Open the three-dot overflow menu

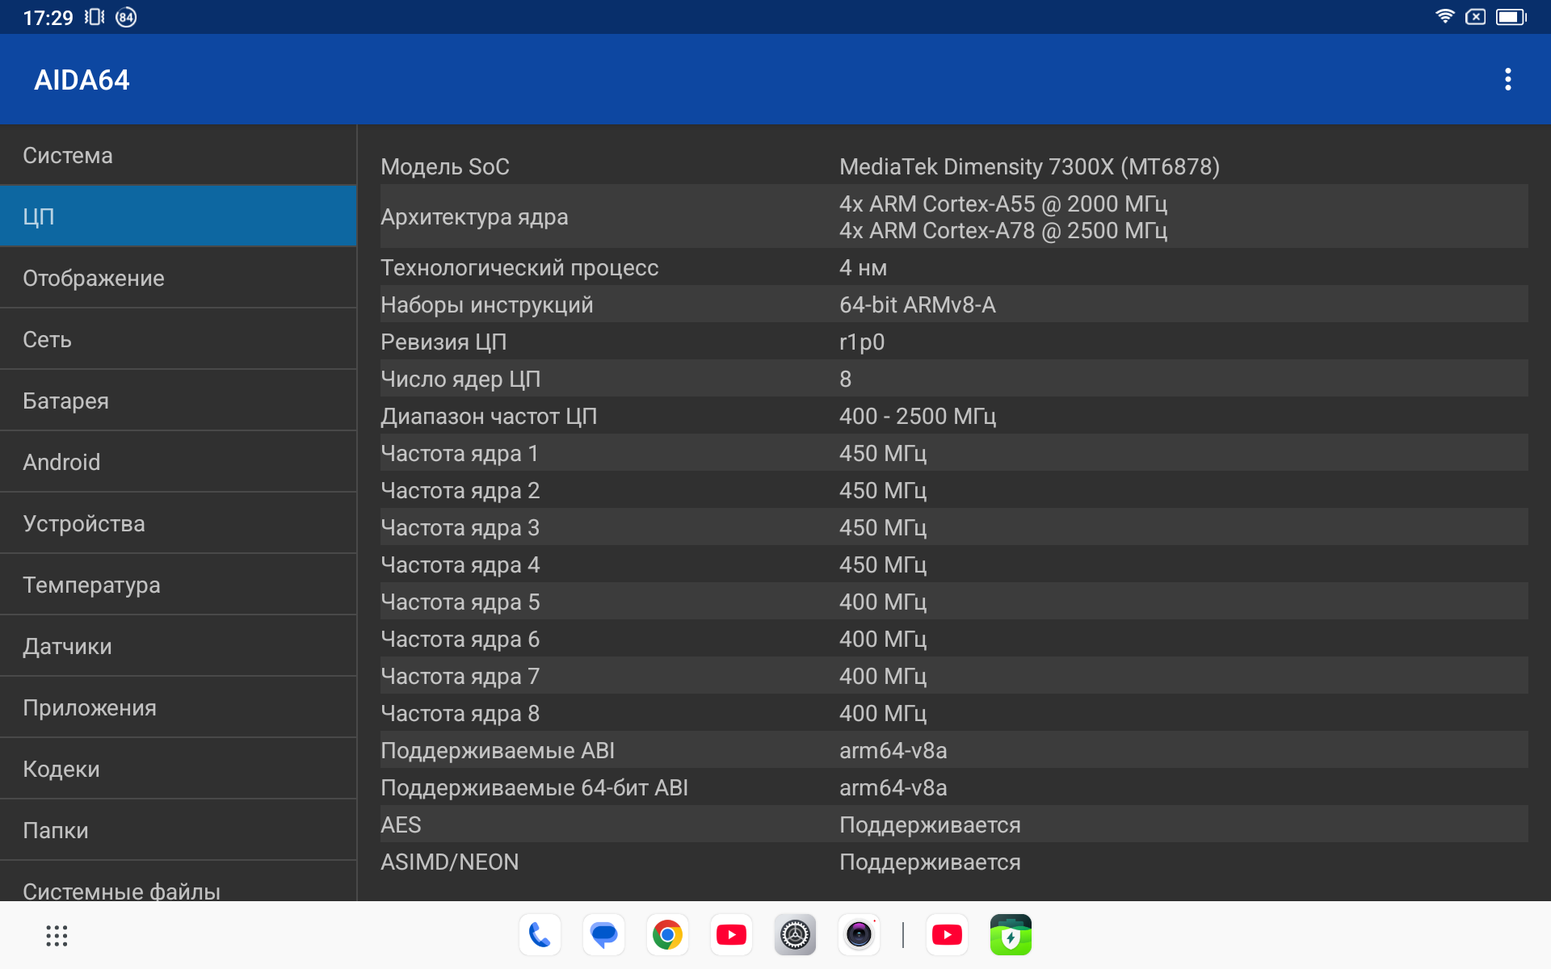pos(1507,79)
